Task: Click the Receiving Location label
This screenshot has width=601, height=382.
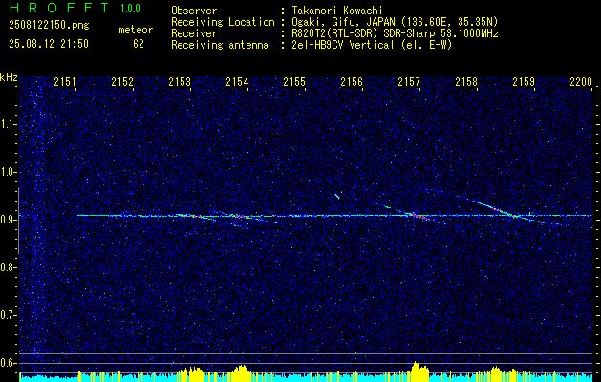Action: point(223,23)
